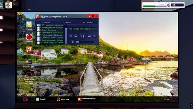The height and width of the screenshot is (109, 193).
Task: Pause playback in the audio player
Action: click(82, 36)
